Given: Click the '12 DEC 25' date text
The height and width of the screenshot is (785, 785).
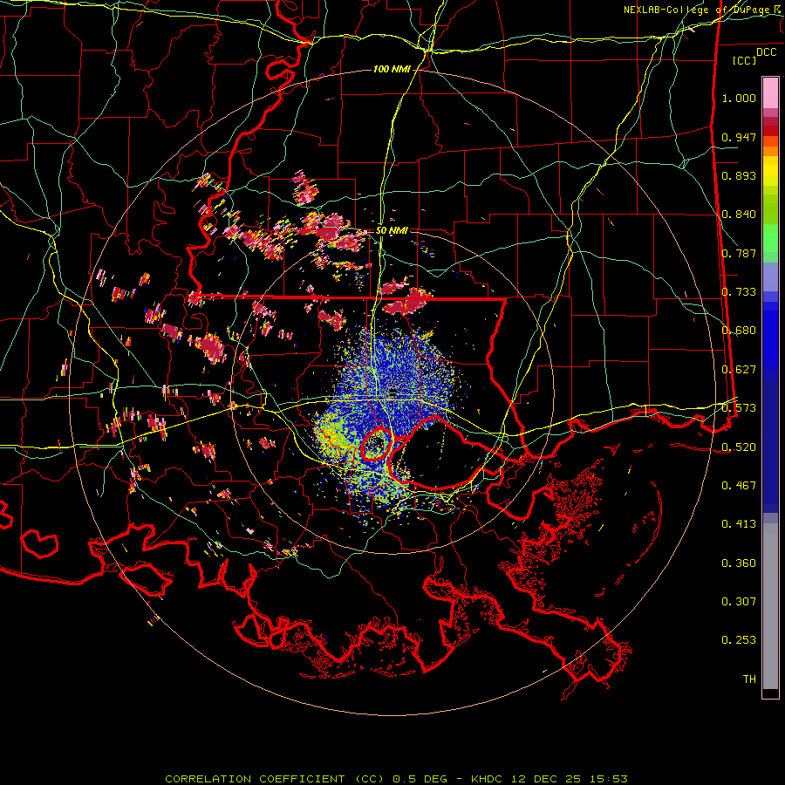Looking at the screenshot, I should (x=547, y=779).
